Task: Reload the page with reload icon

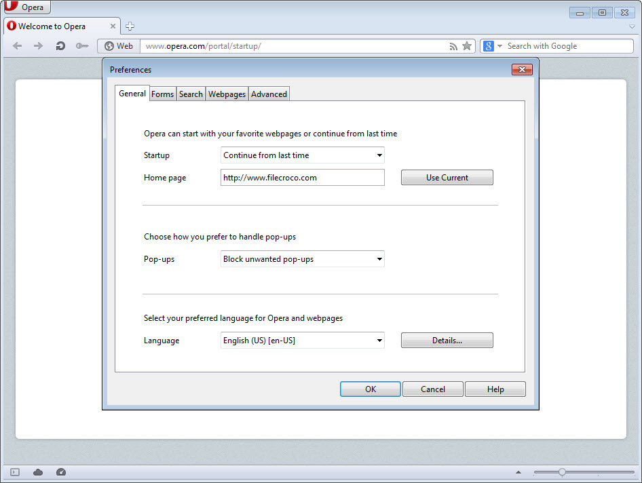Action: 60,46
